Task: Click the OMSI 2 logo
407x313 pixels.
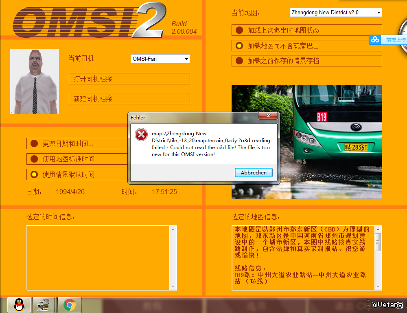Action: pyautogui.click(x=90, y=20)
